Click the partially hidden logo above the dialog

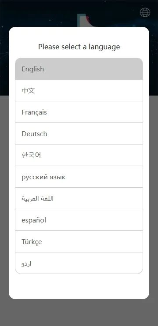(x=85, y=20)
